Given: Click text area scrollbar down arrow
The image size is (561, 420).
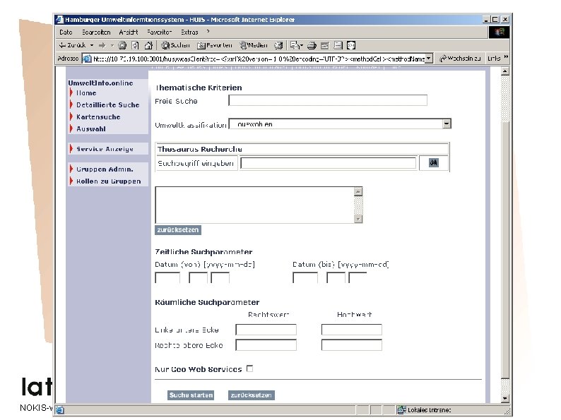Looking at the screenshot, I should click(x=358, y=219).
